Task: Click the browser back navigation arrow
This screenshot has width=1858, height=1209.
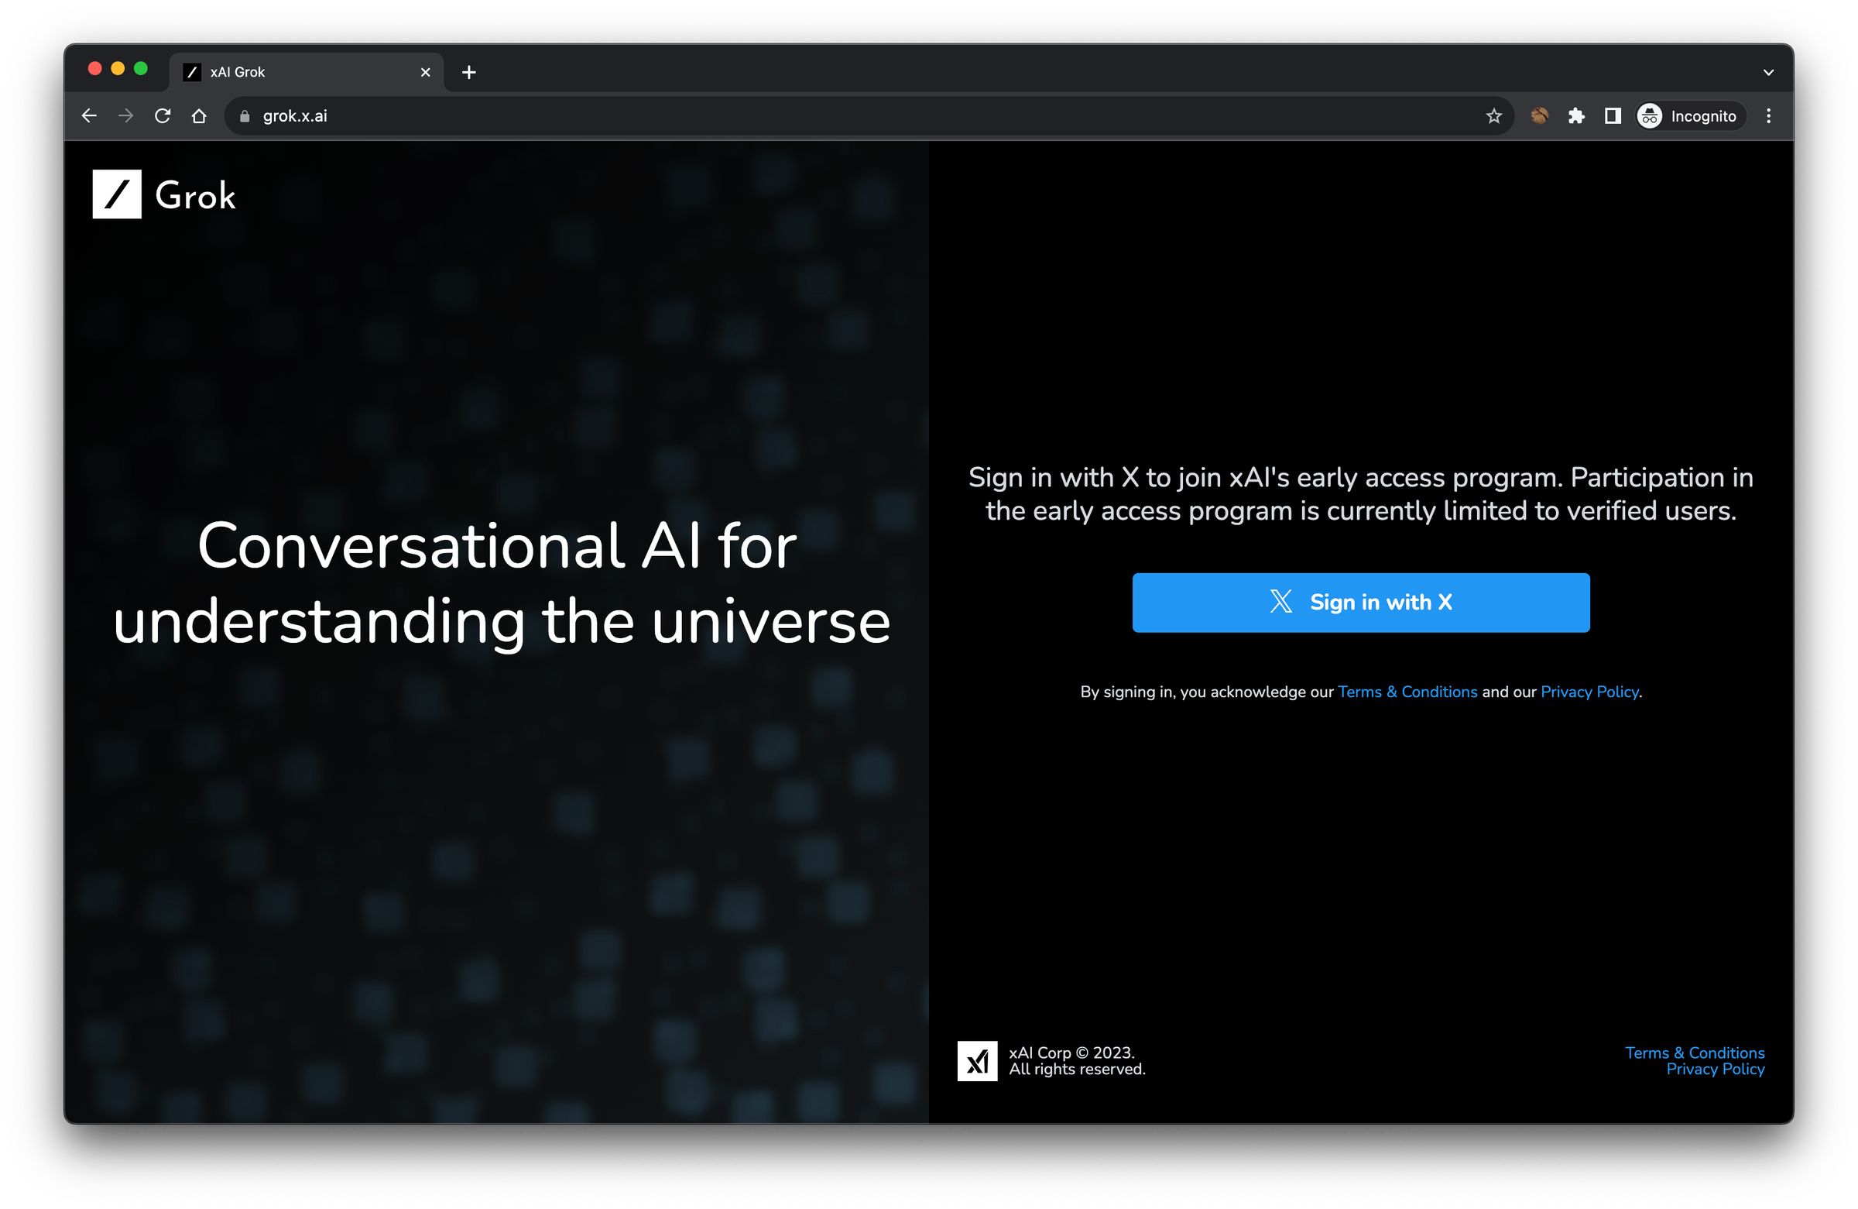Action: tap(89, 115)
